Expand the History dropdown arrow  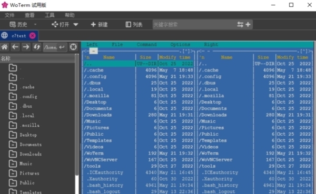click(x=35, y=25)
